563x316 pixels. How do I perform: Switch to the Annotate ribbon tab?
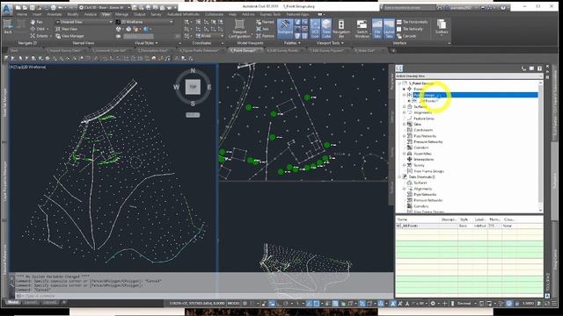tap(55, 14)
